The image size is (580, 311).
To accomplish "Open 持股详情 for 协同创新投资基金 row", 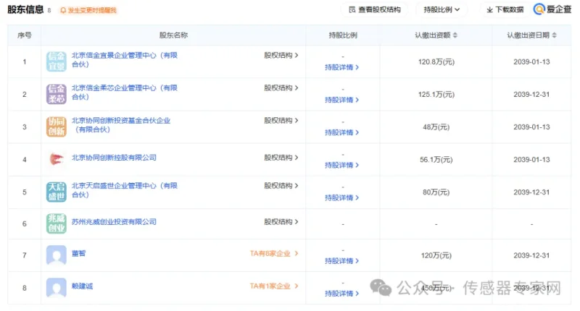I will [x=341, y=132].
